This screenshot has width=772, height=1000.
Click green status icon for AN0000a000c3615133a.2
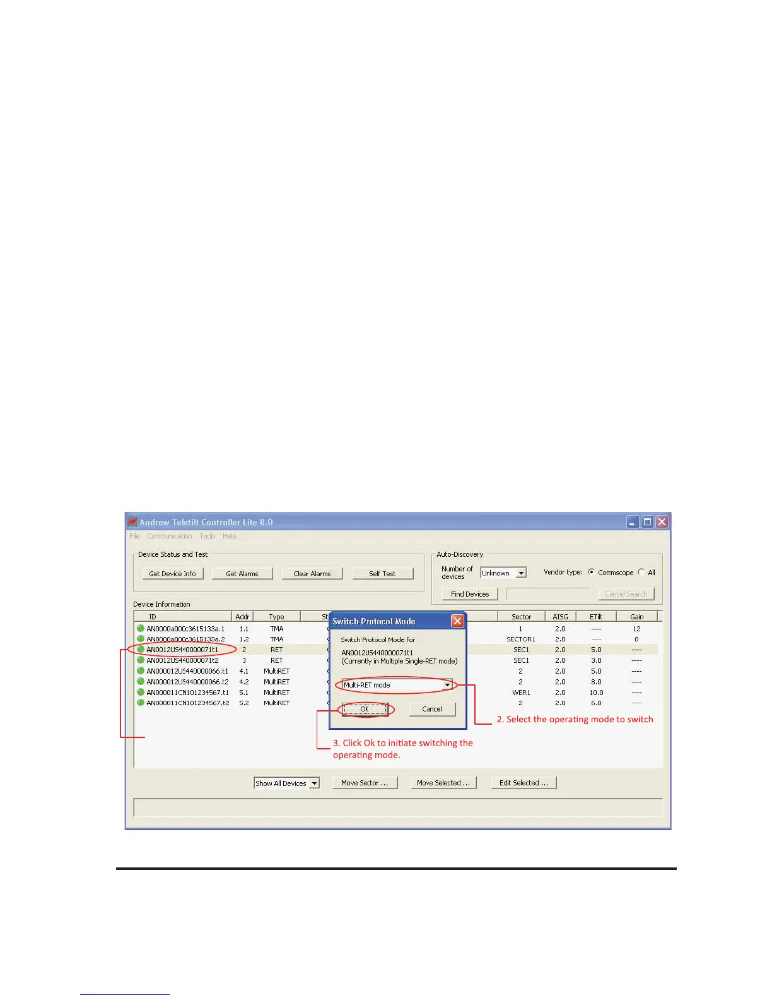click(x=141, y=639)
